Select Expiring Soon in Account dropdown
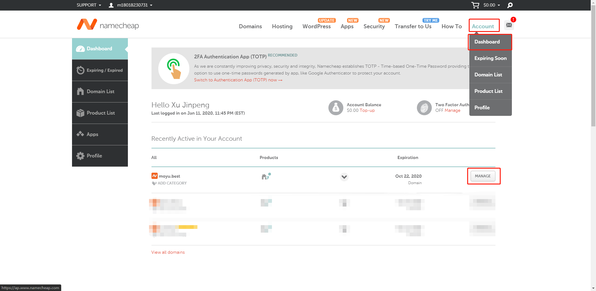The height and width of the screenshot is (291, 596). 490,58
